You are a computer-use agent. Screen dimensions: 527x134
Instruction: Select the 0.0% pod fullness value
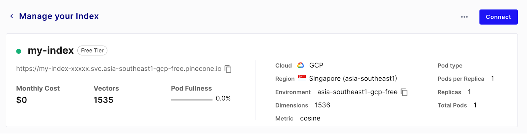[223, 98]
